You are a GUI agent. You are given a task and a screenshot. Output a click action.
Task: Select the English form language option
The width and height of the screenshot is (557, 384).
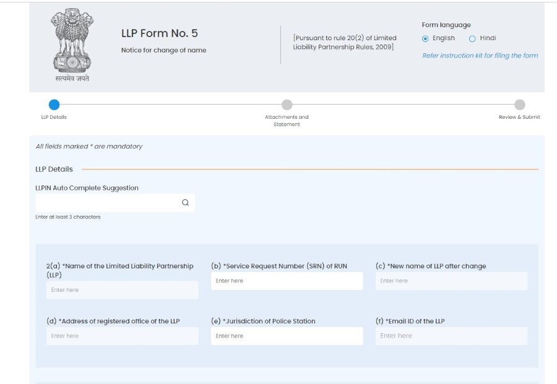[425, 39]
